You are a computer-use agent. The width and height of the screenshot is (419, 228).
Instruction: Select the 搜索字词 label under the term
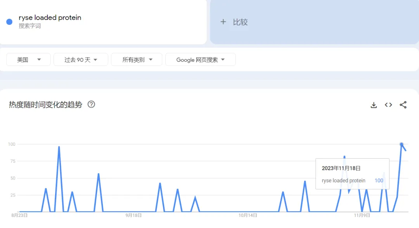click(x=29, y=26)
